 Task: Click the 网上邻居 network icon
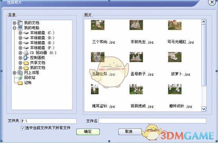coord(20,72)
